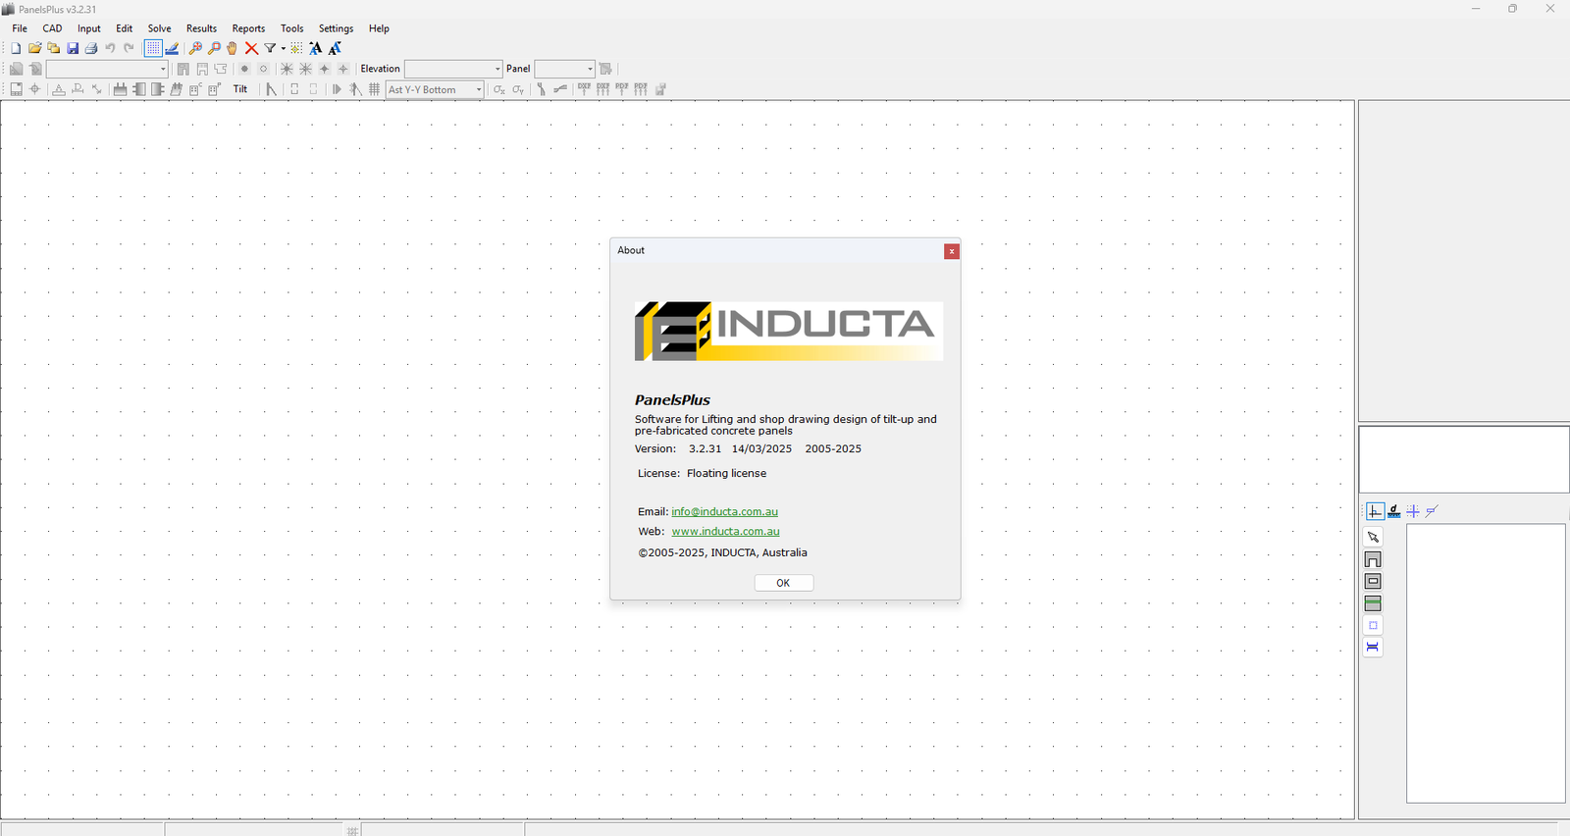The image size is (1570, 836).
Task: Open the Elevation dropdown
Action: pos(497,69)
